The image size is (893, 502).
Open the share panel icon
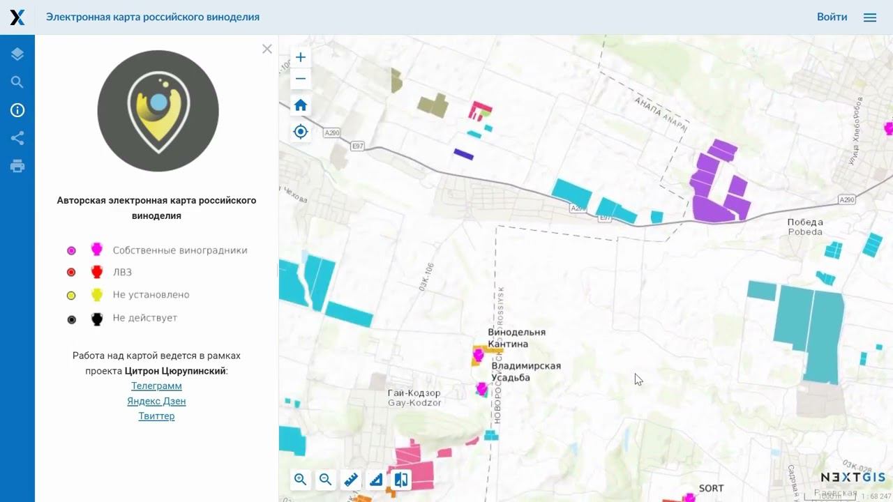[x=17, y=138]
